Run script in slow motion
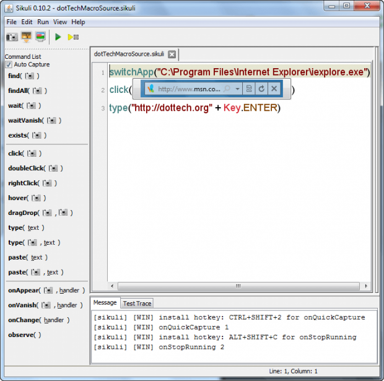The image size is (384, 381). point(73,37)
